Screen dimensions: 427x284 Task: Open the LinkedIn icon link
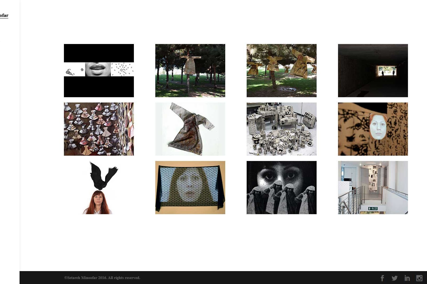pyautogui.click(x=407, y=278)
